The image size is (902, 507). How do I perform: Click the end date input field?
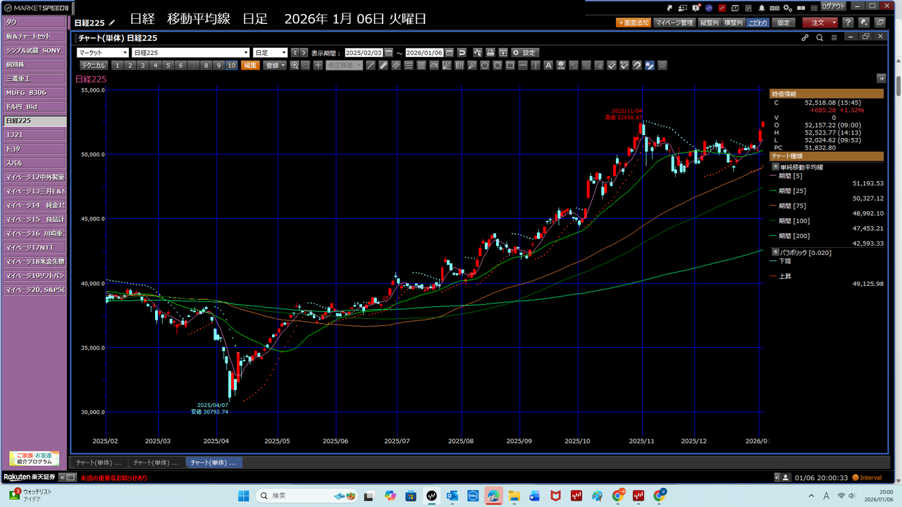pyautogui.click(x=424, y=53)
